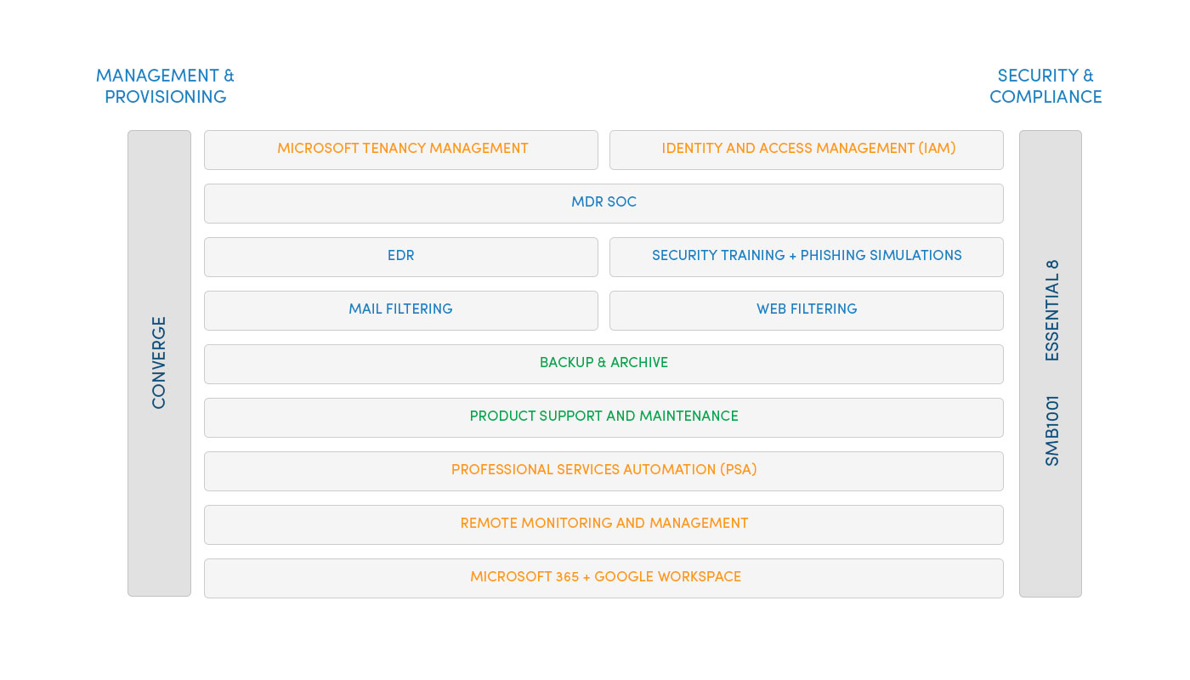Open the MDR SOC bar
The height and width of the screenshot is (680, 1190).
(x=603, y=202)
